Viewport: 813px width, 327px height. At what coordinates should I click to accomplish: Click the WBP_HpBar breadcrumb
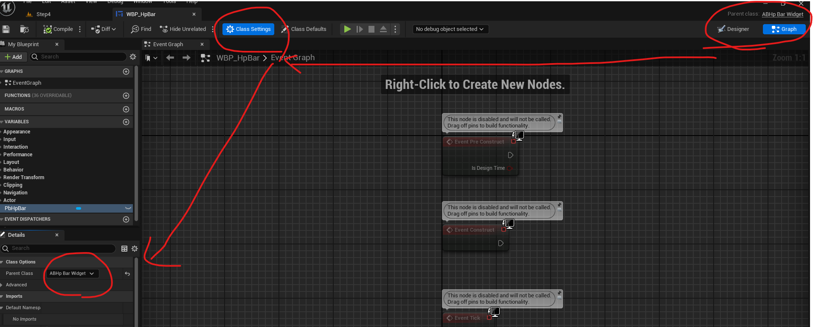[238, 58]
